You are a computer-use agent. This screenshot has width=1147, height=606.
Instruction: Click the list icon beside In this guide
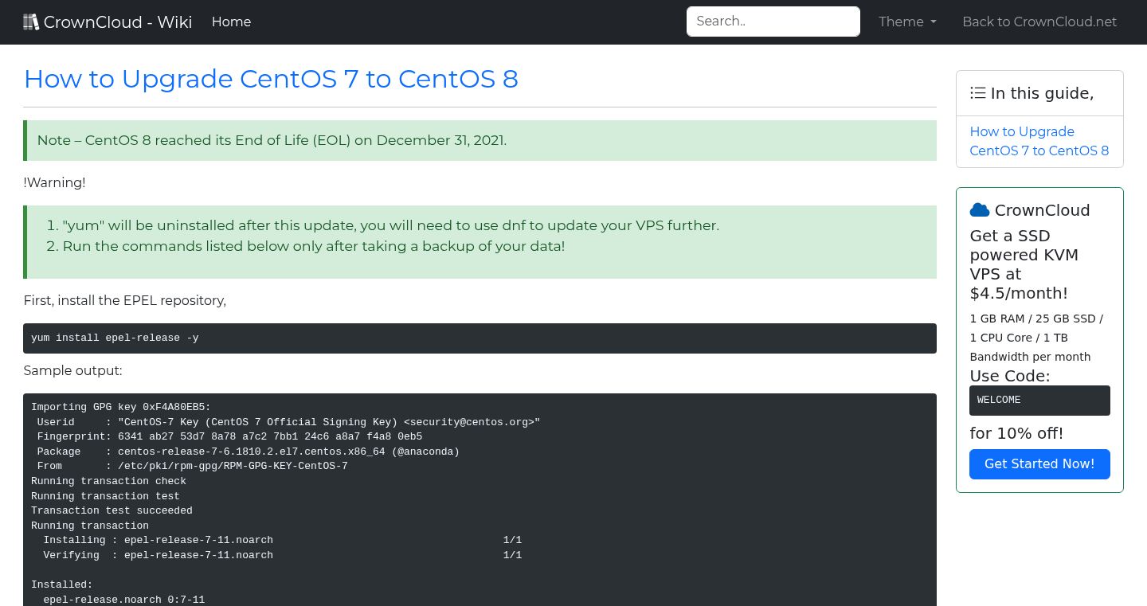point(977,93)
